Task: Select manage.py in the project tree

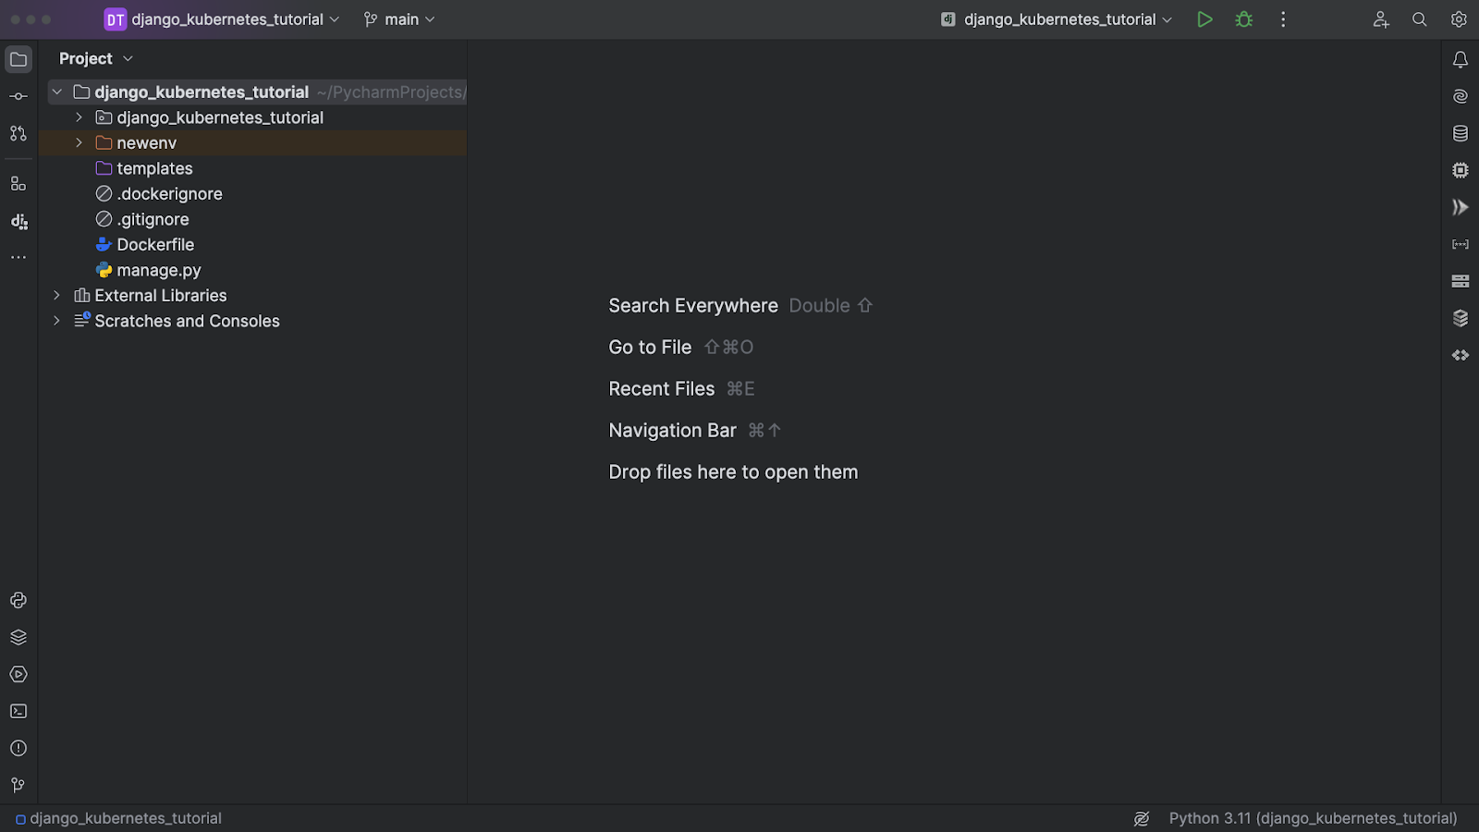Action: [x=158, y=271]
